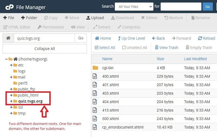217x137 pixels.
Task: Click Empty Trash
Action: 199,48
